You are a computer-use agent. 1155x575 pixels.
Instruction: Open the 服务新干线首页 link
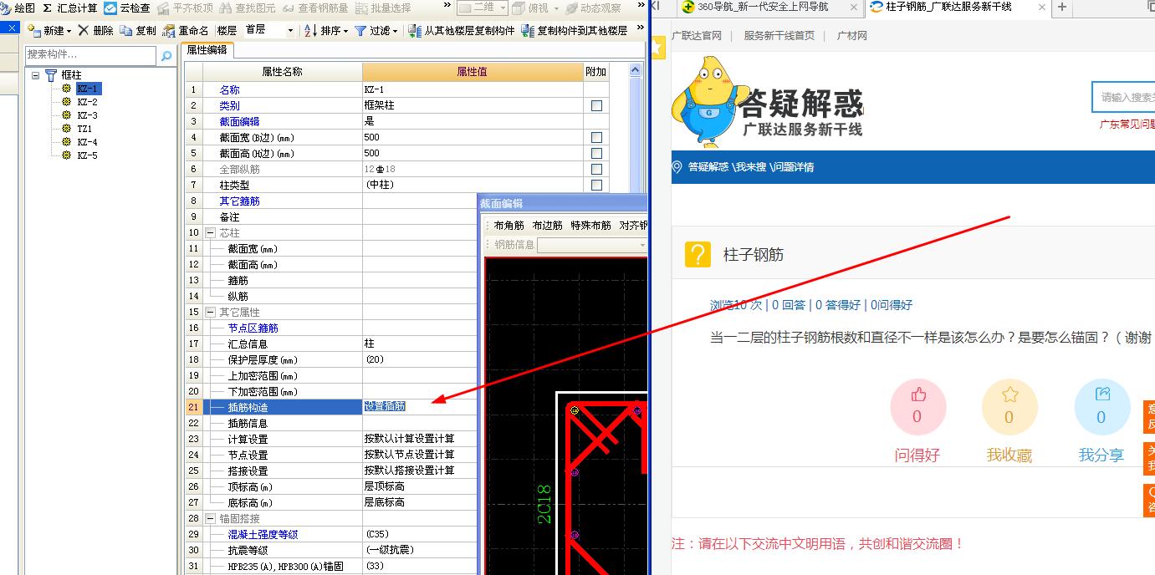[779, 36]
